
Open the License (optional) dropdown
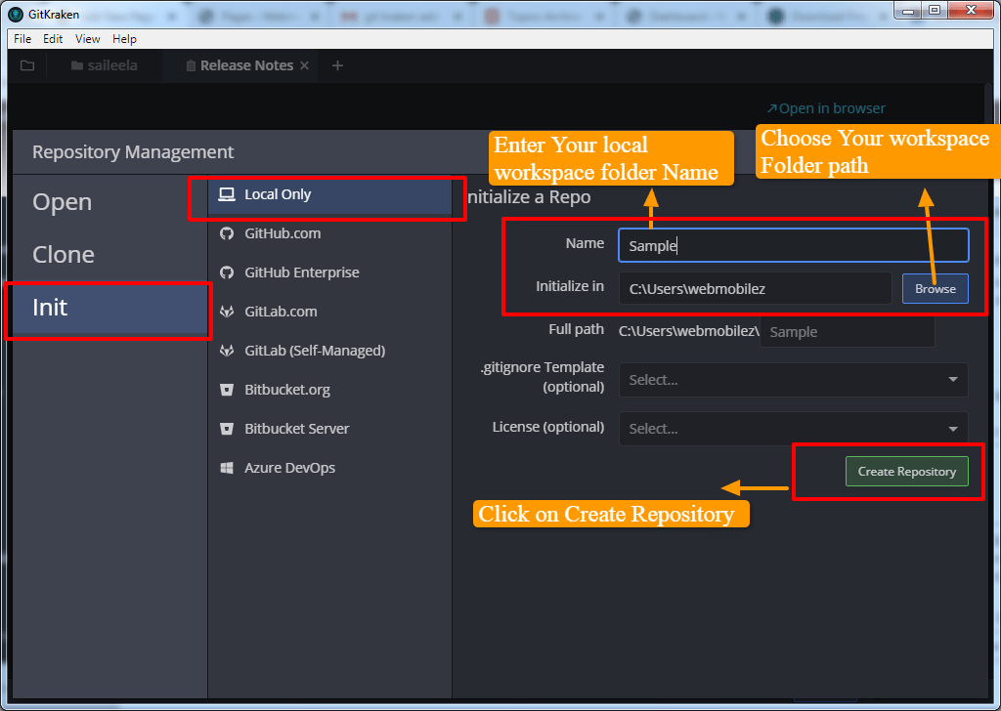point(793,429)
